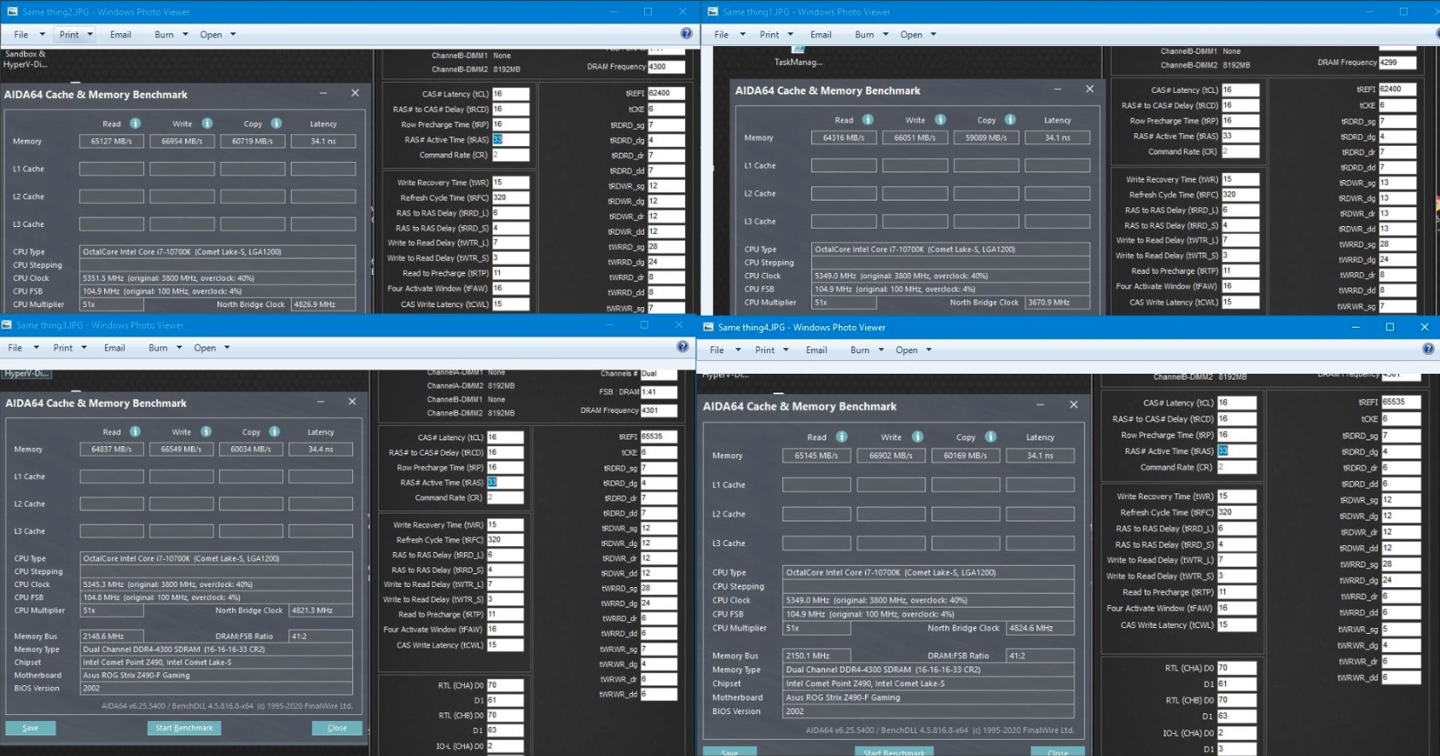The height and width of the screenshot is (756, 1440).
Task: Click Copy info icon in Same thing2 window
Action: (x=276, y=124)
